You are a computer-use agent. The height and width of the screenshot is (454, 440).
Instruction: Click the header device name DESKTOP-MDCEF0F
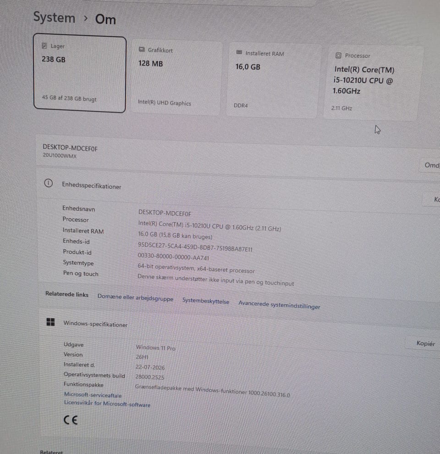70,148
